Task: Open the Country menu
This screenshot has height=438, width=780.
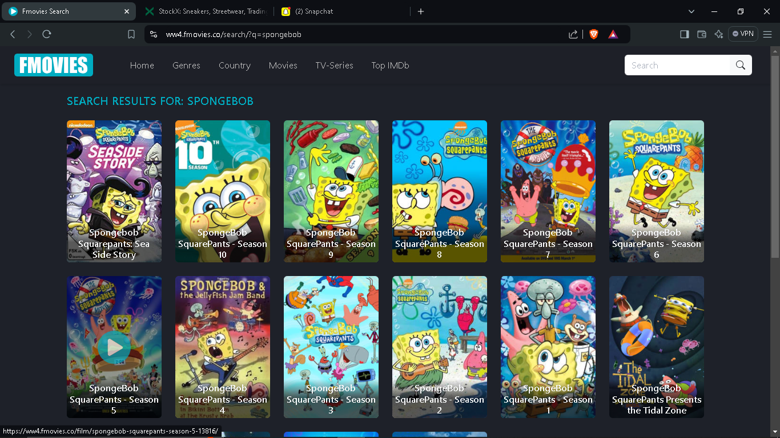Action: click(x=235, y=66)
